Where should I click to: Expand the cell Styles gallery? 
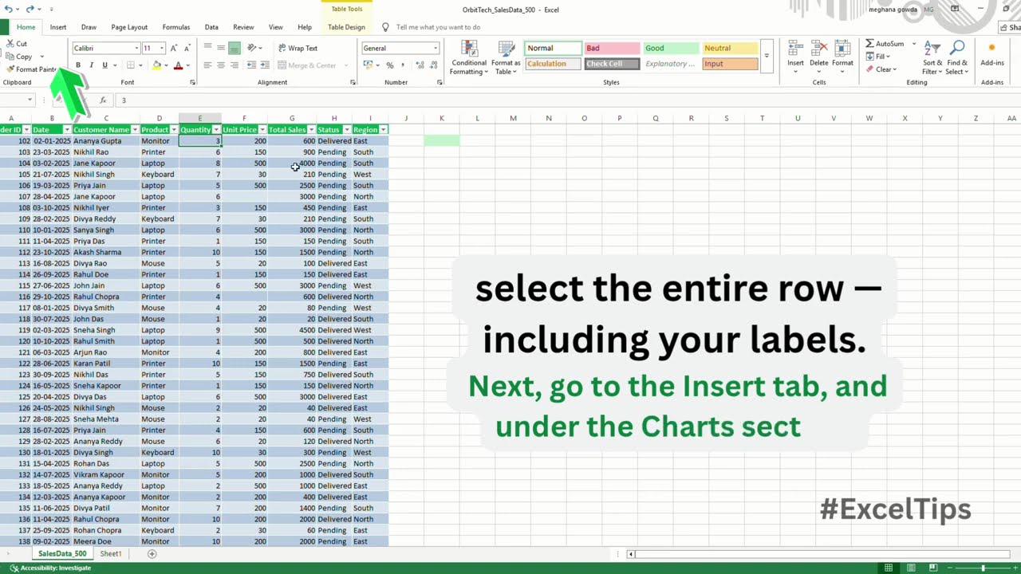767,56
